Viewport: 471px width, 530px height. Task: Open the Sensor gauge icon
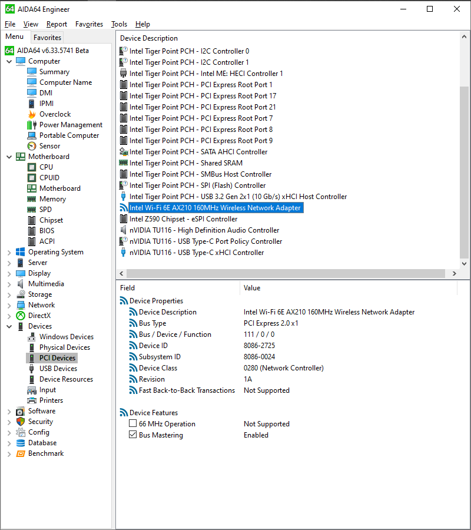point(32,146)
